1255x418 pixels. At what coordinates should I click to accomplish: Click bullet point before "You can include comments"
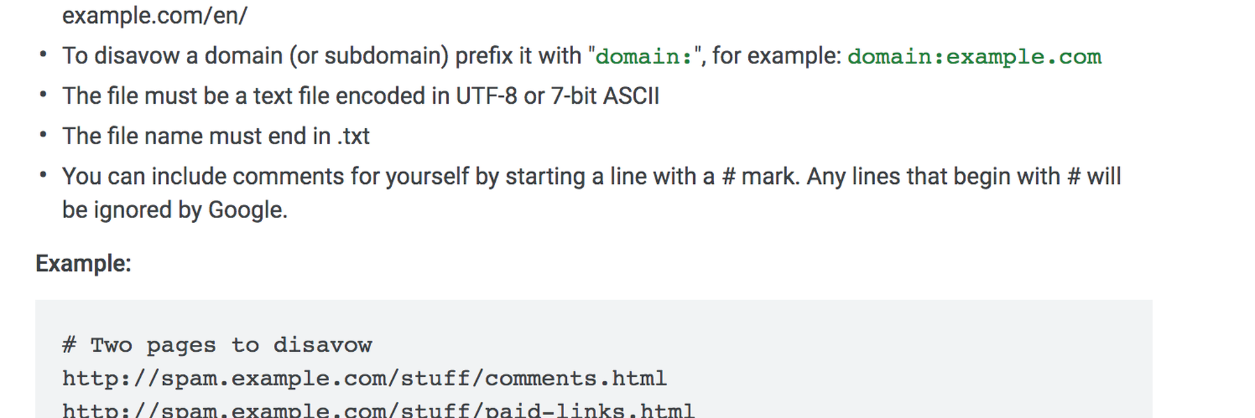[43, 176]
